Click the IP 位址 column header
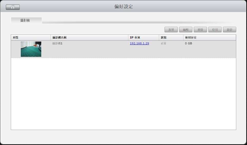 143,37
